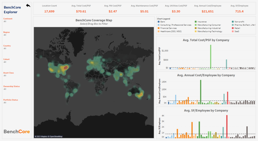Image resolution: width=258 pixels, height=141 pixels.
Task: Click the Avg. Total Cost/PSF by Company title
Action: tap(206, 40)
